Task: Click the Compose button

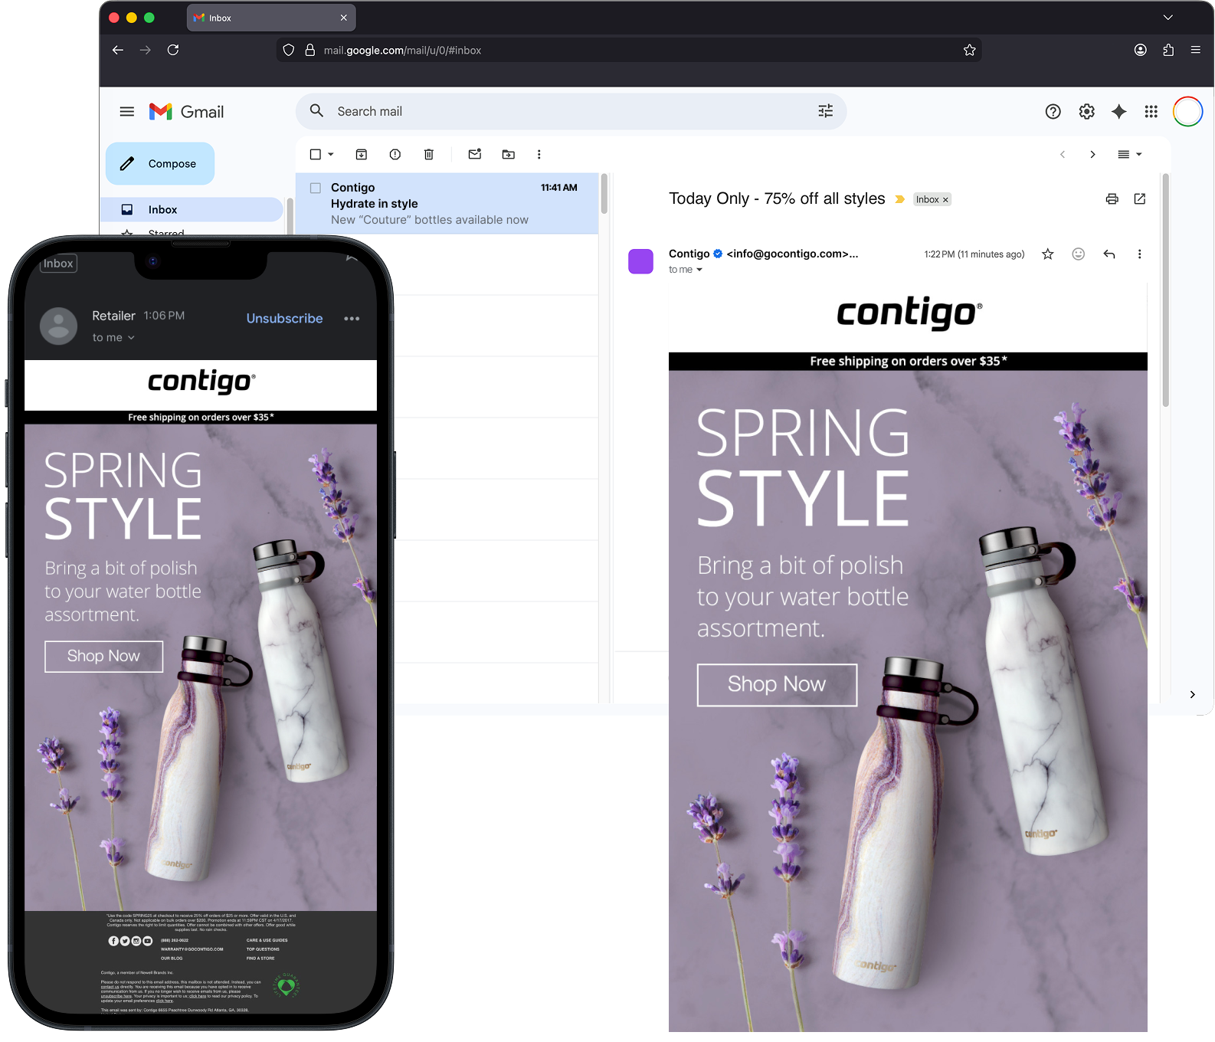Action: [160, 164]
